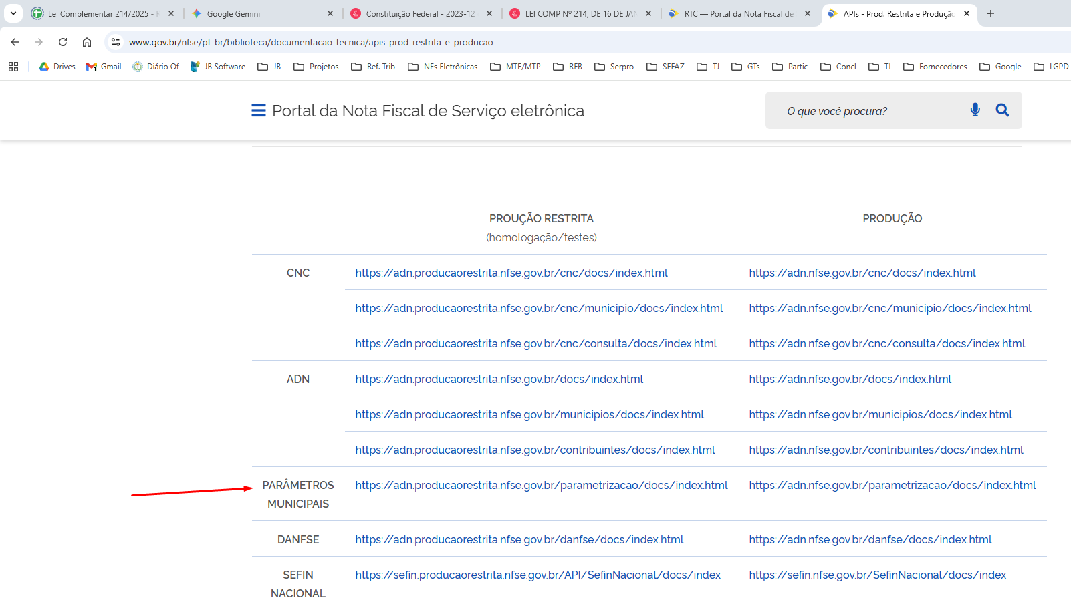Open the Fornecedores bookmark folder
1071x606 pixels.
935,67
